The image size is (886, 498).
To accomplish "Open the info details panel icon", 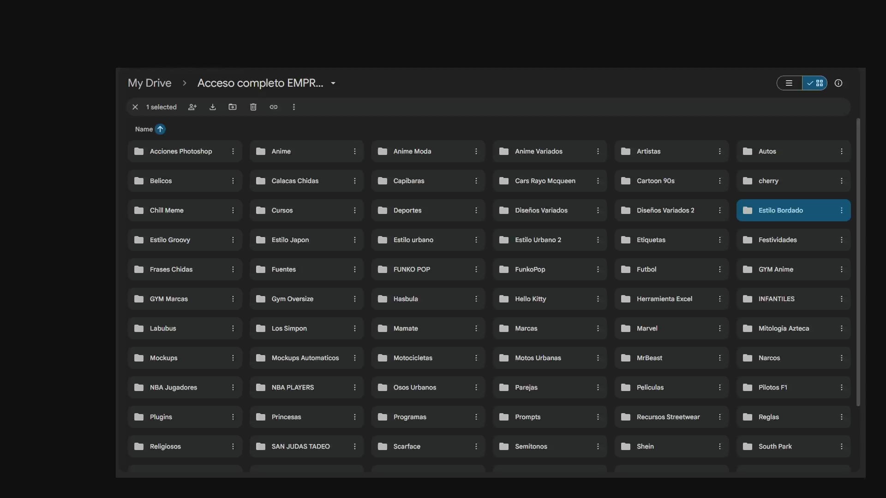I will click(838, 83).
